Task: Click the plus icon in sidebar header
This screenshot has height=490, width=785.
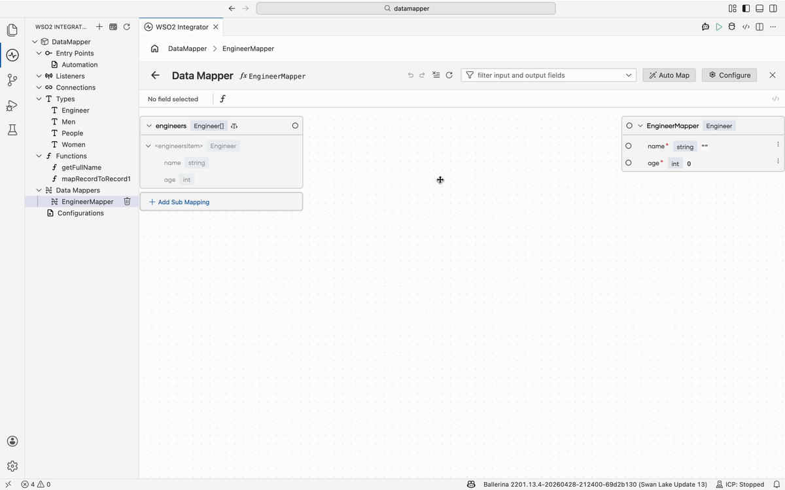Action: click(99, 27)
